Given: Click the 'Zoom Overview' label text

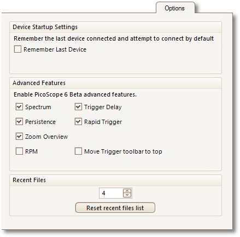Looking at the screenshot, I should pos(46,137).
